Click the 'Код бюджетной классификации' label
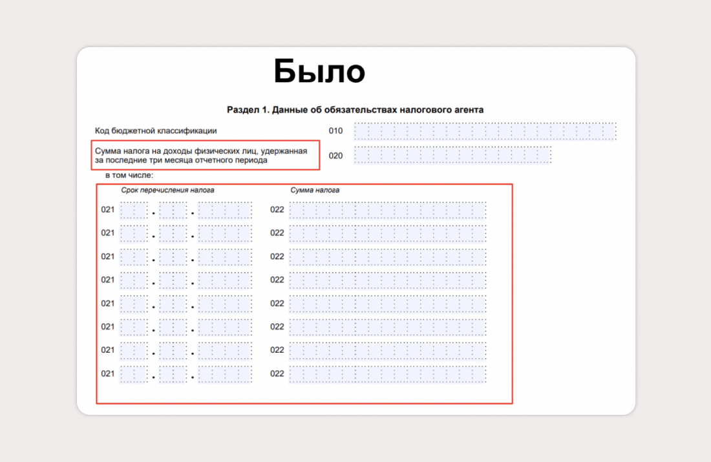The height and width of the screenshot is (462, 711). (156, 131)
